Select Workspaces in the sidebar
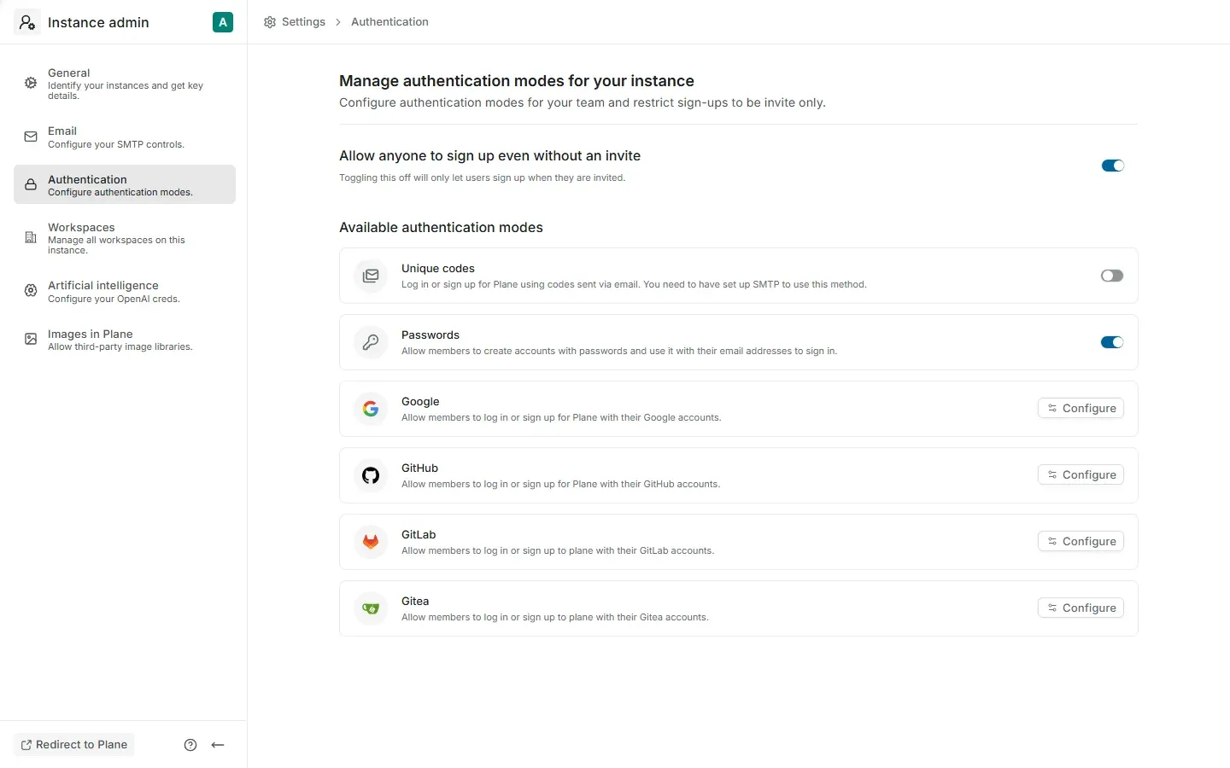 [x=125, y=238]
